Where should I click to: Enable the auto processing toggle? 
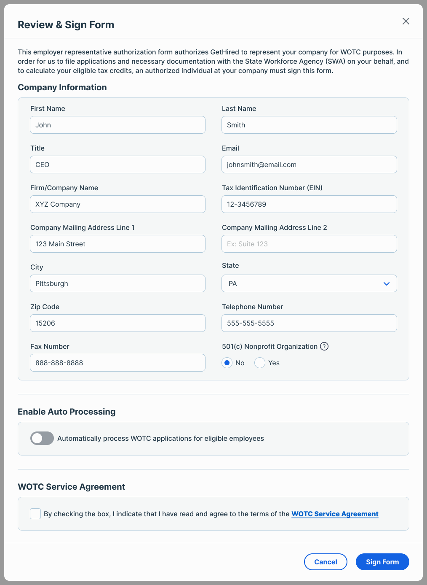coord(42,438)
